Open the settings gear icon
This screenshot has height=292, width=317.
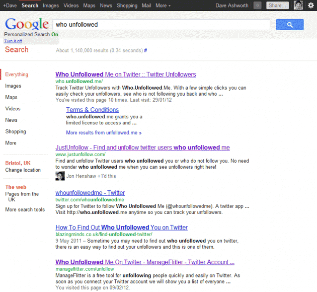[311, 5]
